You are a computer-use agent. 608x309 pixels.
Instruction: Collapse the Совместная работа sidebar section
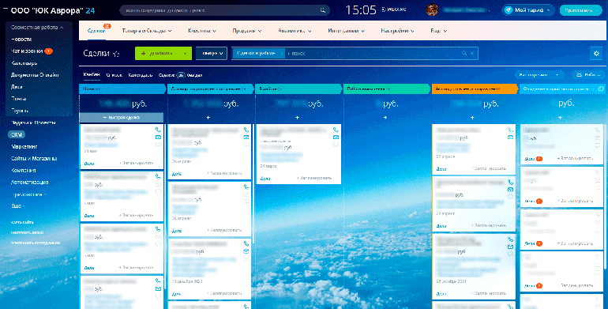tap(37, 27)
